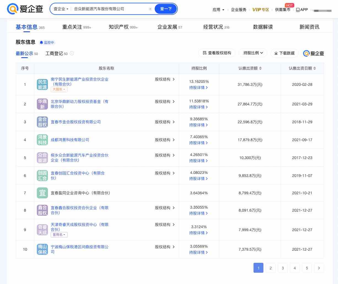
Task: Click the 查一下 search button
Action: [166, 9]
